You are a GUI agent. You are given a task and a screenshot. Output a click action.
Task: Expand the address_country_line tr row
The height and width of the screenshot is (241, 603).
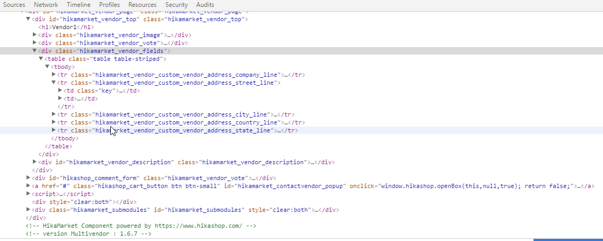(x=54, y=122)
